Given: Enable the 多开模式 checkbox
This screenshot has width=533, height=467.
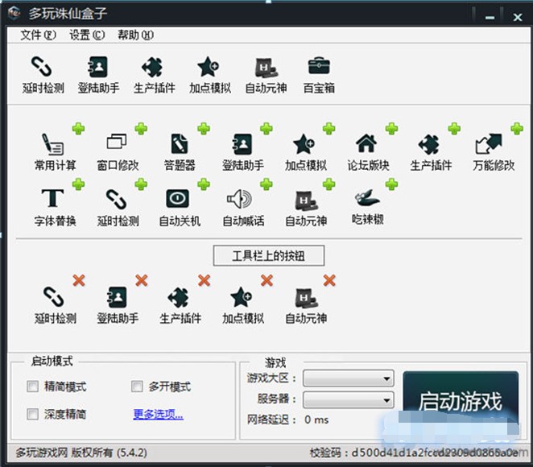Looking at the screenshot, I should 137,386.
